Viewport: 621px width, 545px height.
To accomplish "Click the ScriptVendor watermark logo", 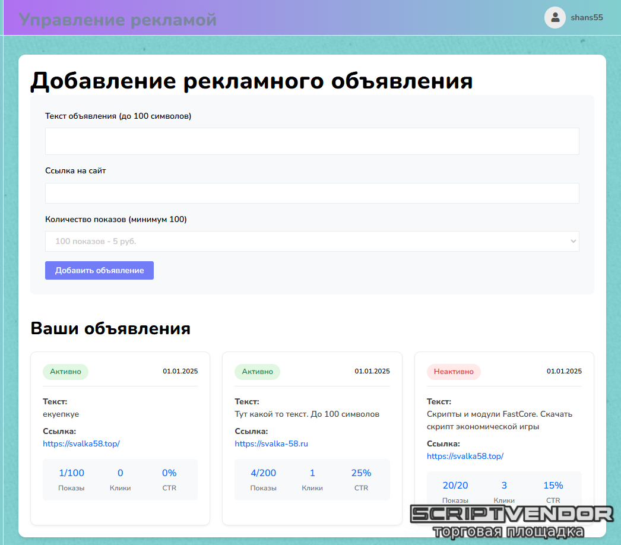I will (511, 521).
